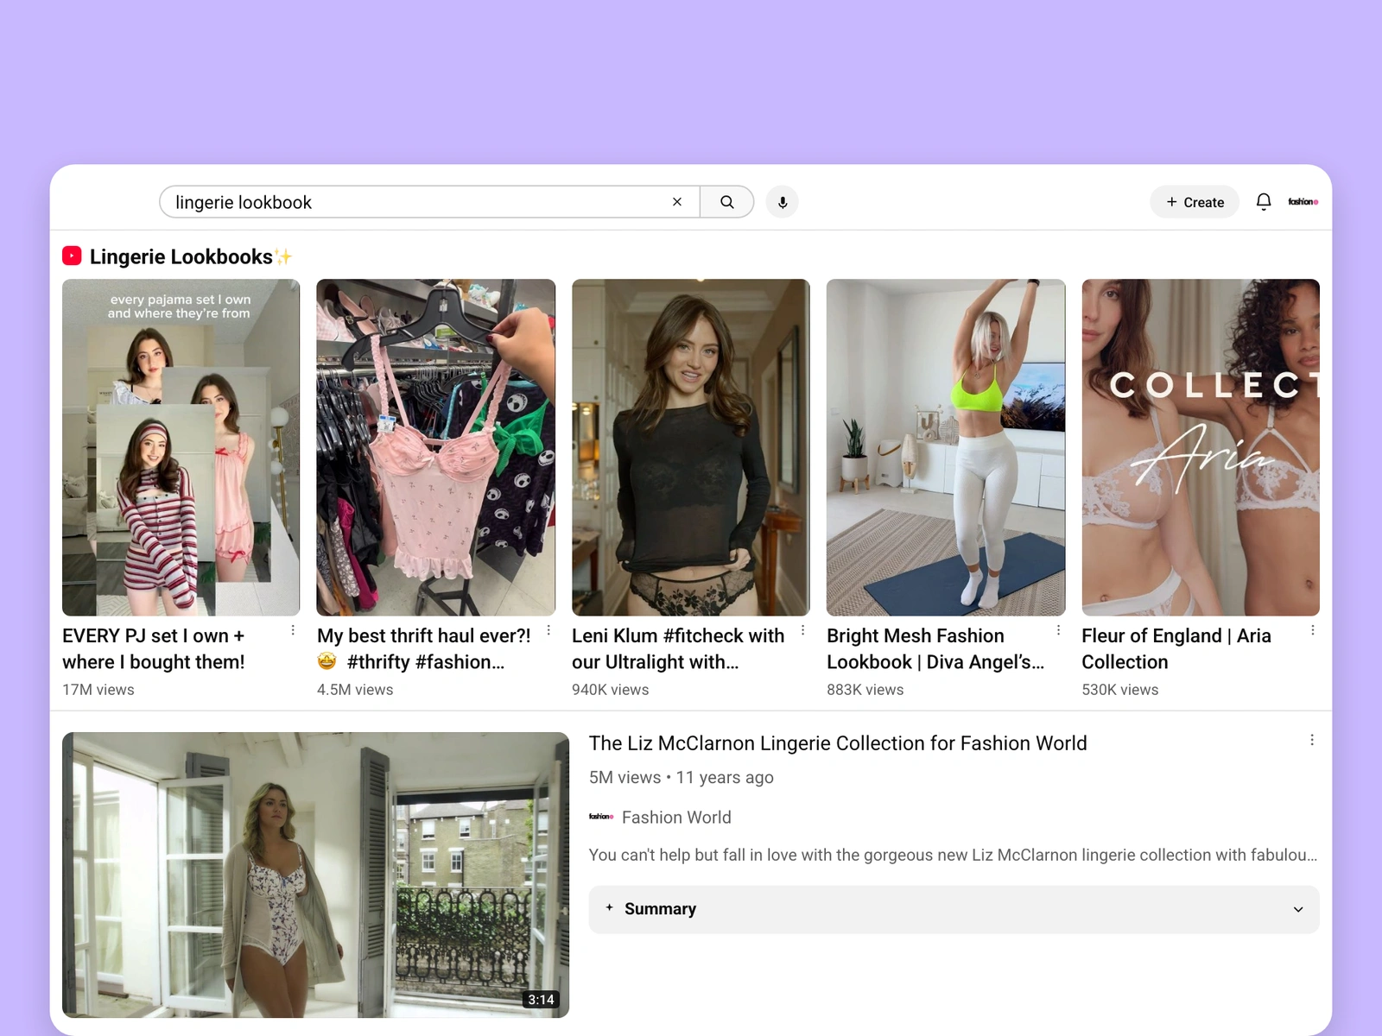Open title 'Fleur of England | Aria Collection'

[1176, 649]
